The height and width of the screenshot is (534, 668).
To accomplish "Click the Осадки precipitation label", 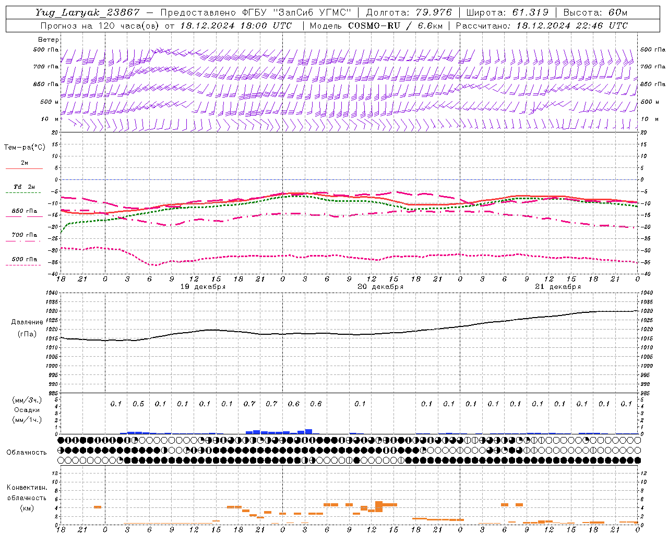I will [x=27, y=410].
